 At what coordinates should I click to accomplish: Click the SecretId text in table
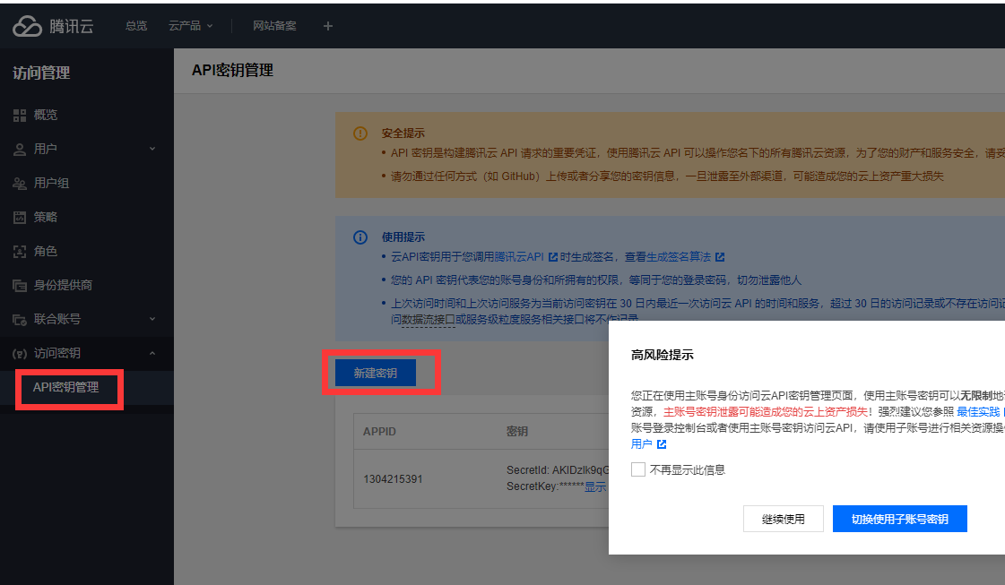tap(558, 470)
